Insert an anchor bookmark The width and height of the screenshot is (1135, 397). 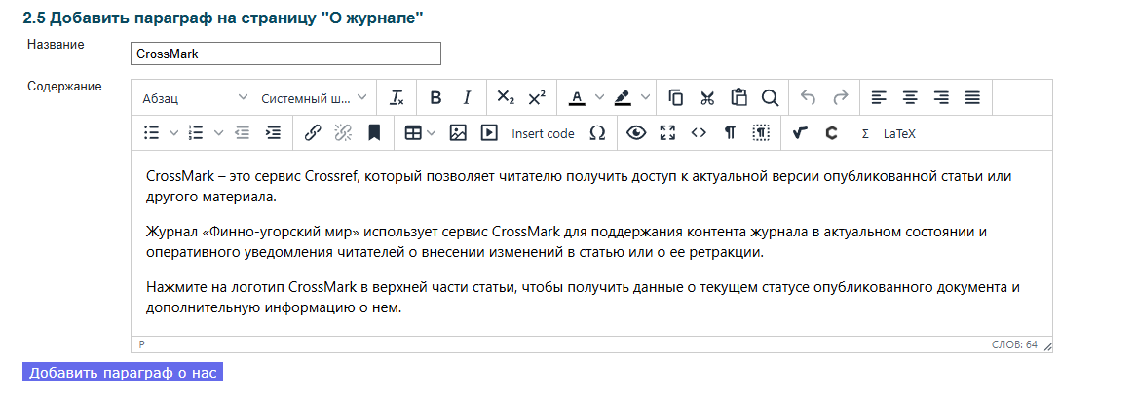tap(374, 133)
